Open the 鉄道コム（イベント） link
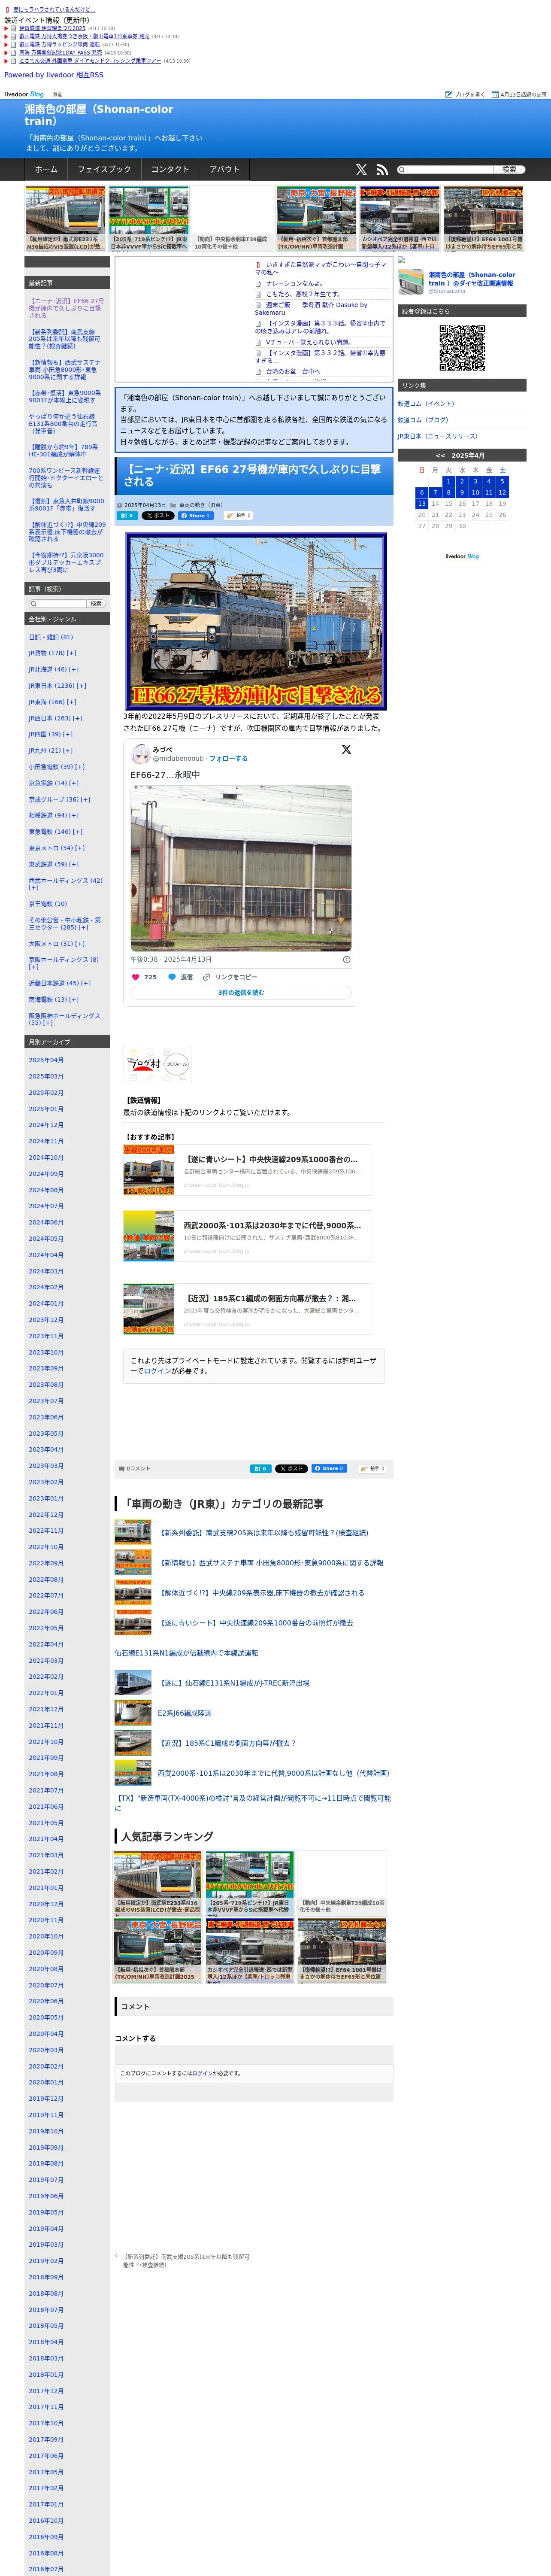The image size is (551, 2576). [x=426, y=404]
